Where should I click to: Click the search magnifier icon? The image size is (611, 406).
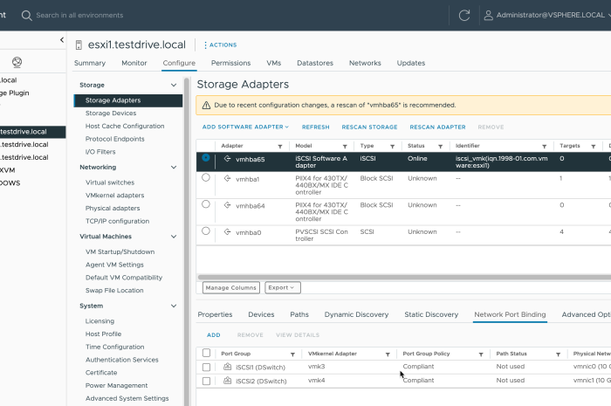coord(26,15)
